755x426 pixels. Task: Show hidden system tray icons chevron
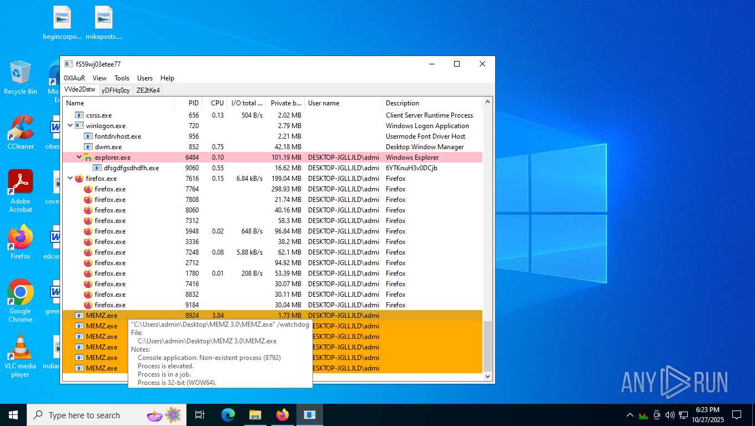630,415
